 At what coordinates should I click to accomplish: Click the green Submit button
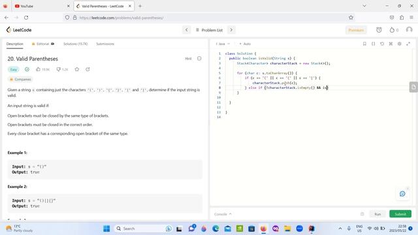400,214
